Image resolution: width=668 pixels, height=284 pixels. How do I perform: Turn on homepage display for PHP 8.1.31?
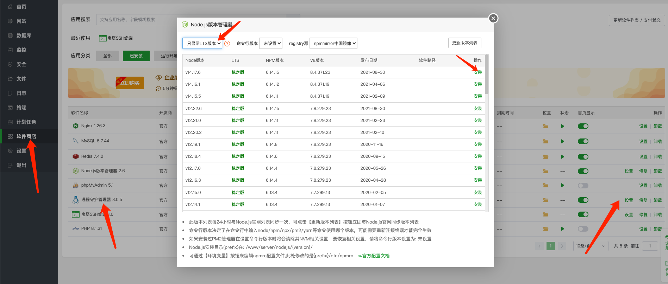point(583,229)
